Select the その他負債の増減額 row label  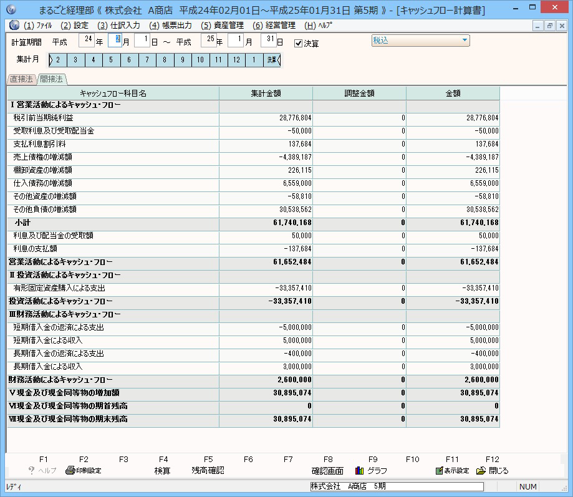45,210
